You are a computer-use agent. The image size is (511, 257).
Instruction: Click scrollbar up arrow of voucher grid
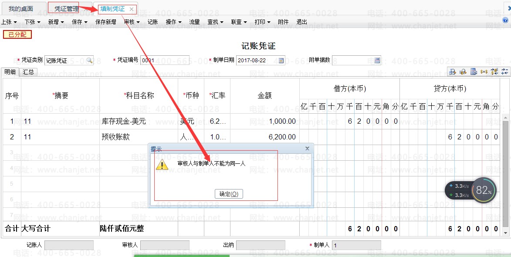[x=505, y=118]
